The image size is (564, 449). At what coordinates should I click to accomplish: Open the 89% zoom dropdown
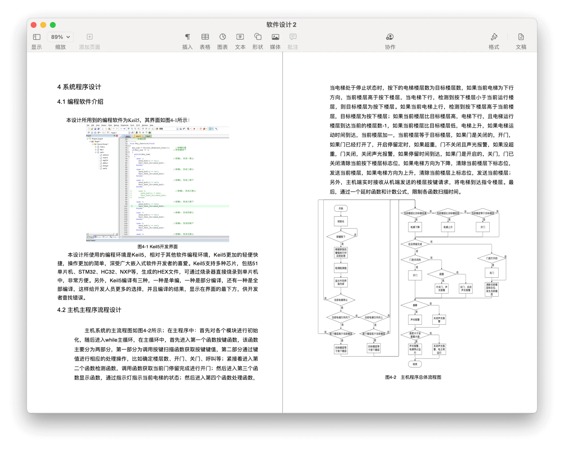click(61, 37)
